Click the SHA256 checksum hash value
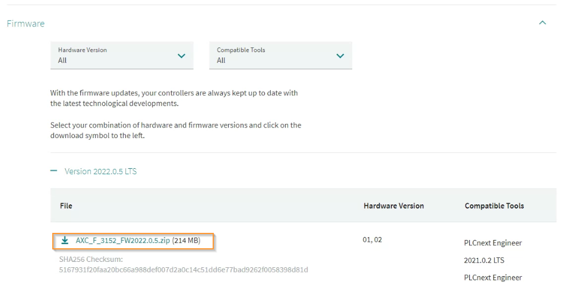569x285 pixels. 184,270
